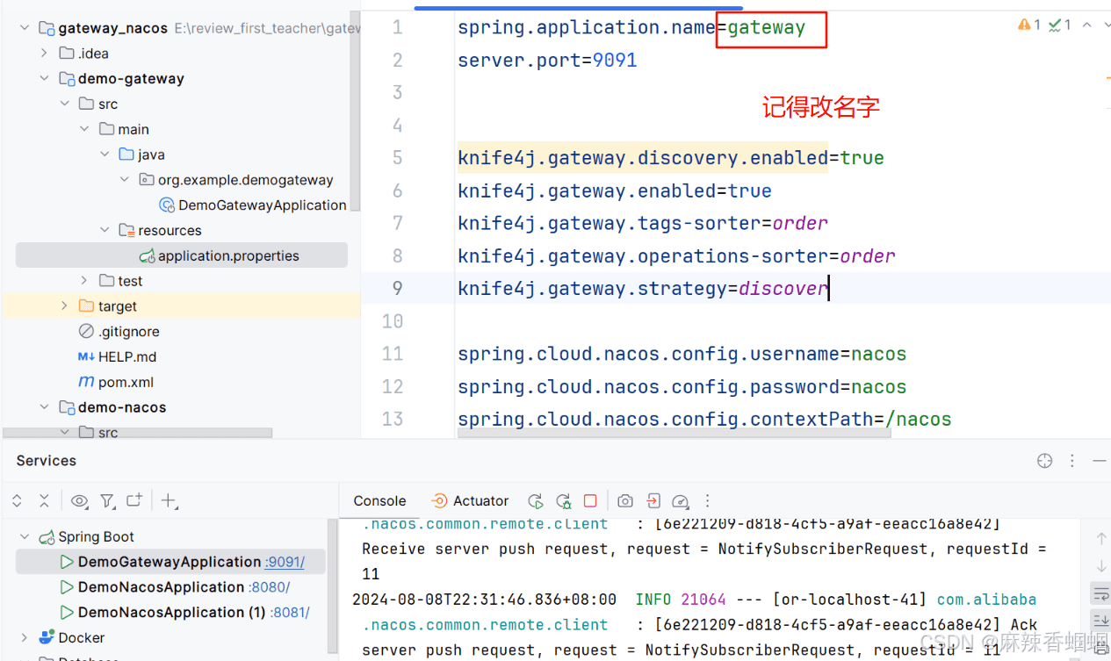The width and height of the screenshot is (1111, 661).
Task: Place cursor on server.port=9091 line
Action: tap(547, 61)
